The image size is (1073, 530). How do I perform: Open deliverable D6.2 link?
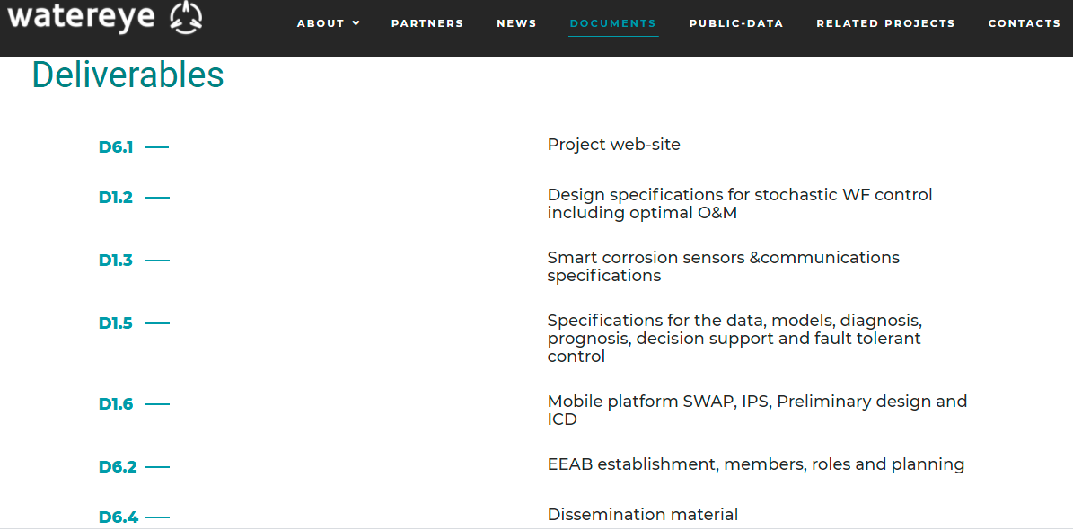[118, 468]
